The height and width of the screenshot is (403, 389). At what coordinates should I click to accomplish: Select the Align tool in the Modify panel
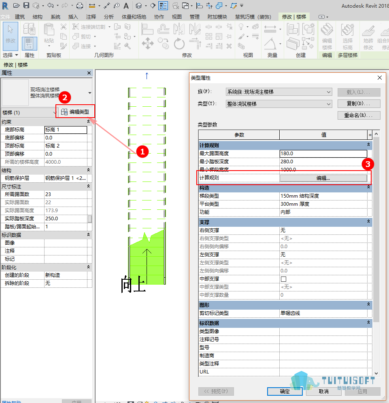pyautogui.click(x=147, y=29)
